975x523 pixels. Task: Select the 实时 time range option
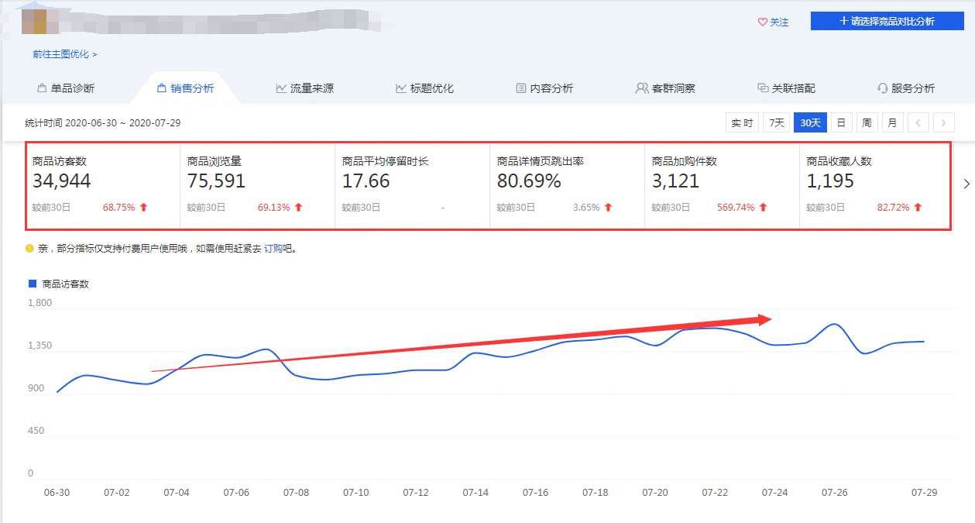click(x=742, y=122)
